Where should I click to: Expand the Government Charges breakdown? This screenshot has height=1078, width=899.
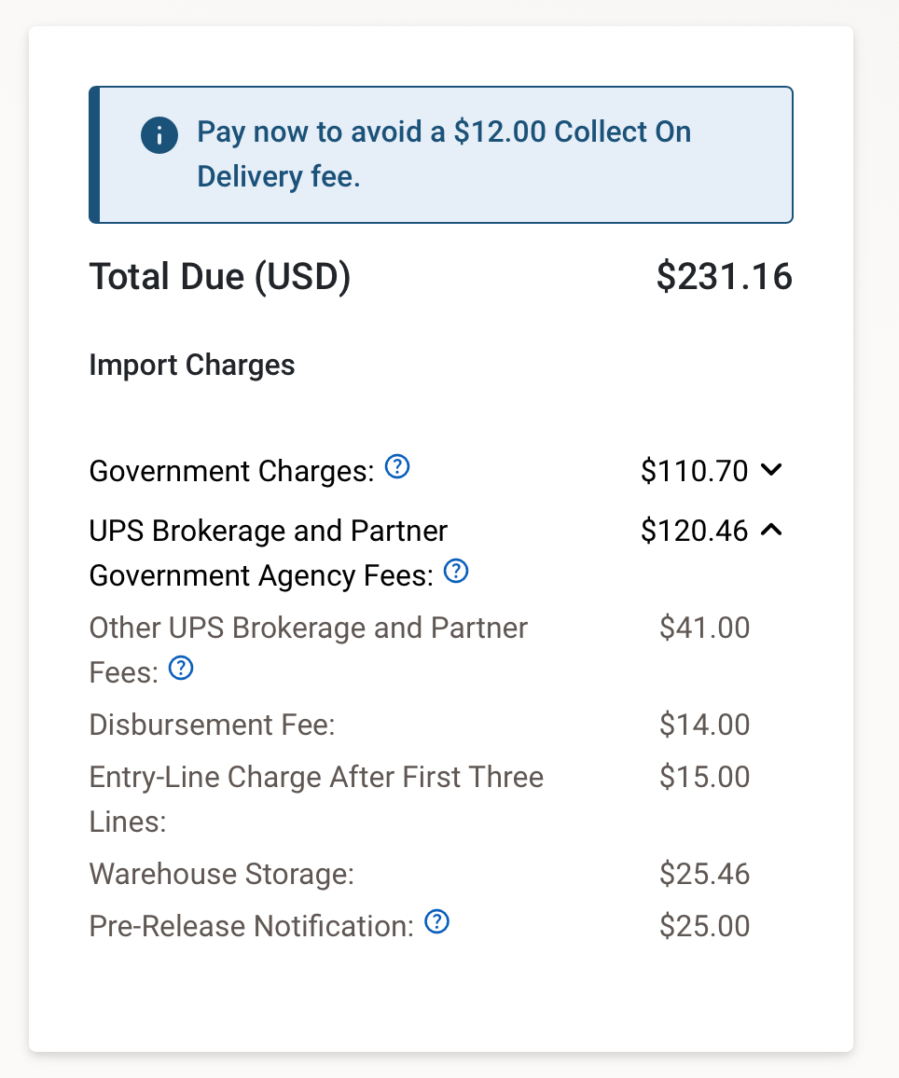pyautogui.click(x=771, y=471)
